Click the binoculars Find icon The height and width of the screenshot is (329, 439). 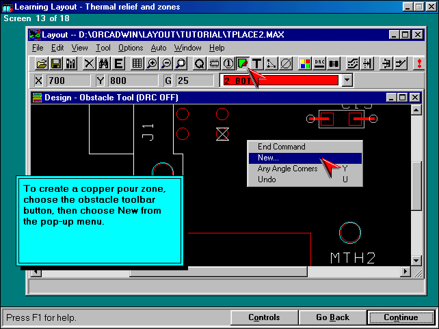coord(104,63)
